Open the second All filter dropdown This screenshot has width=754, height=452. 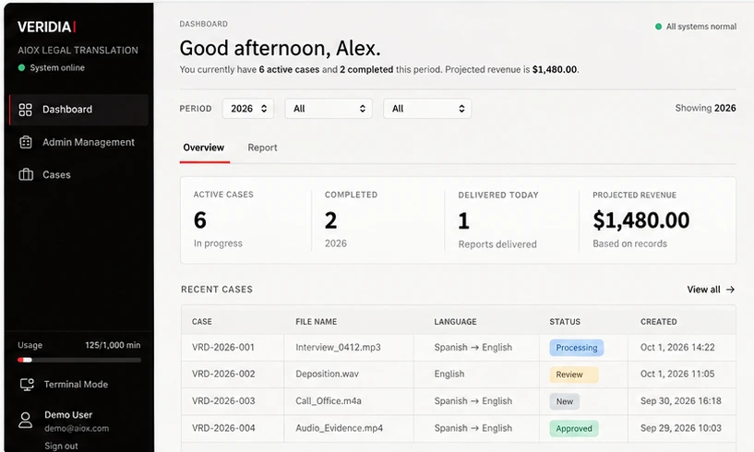[x=427, y=109]
